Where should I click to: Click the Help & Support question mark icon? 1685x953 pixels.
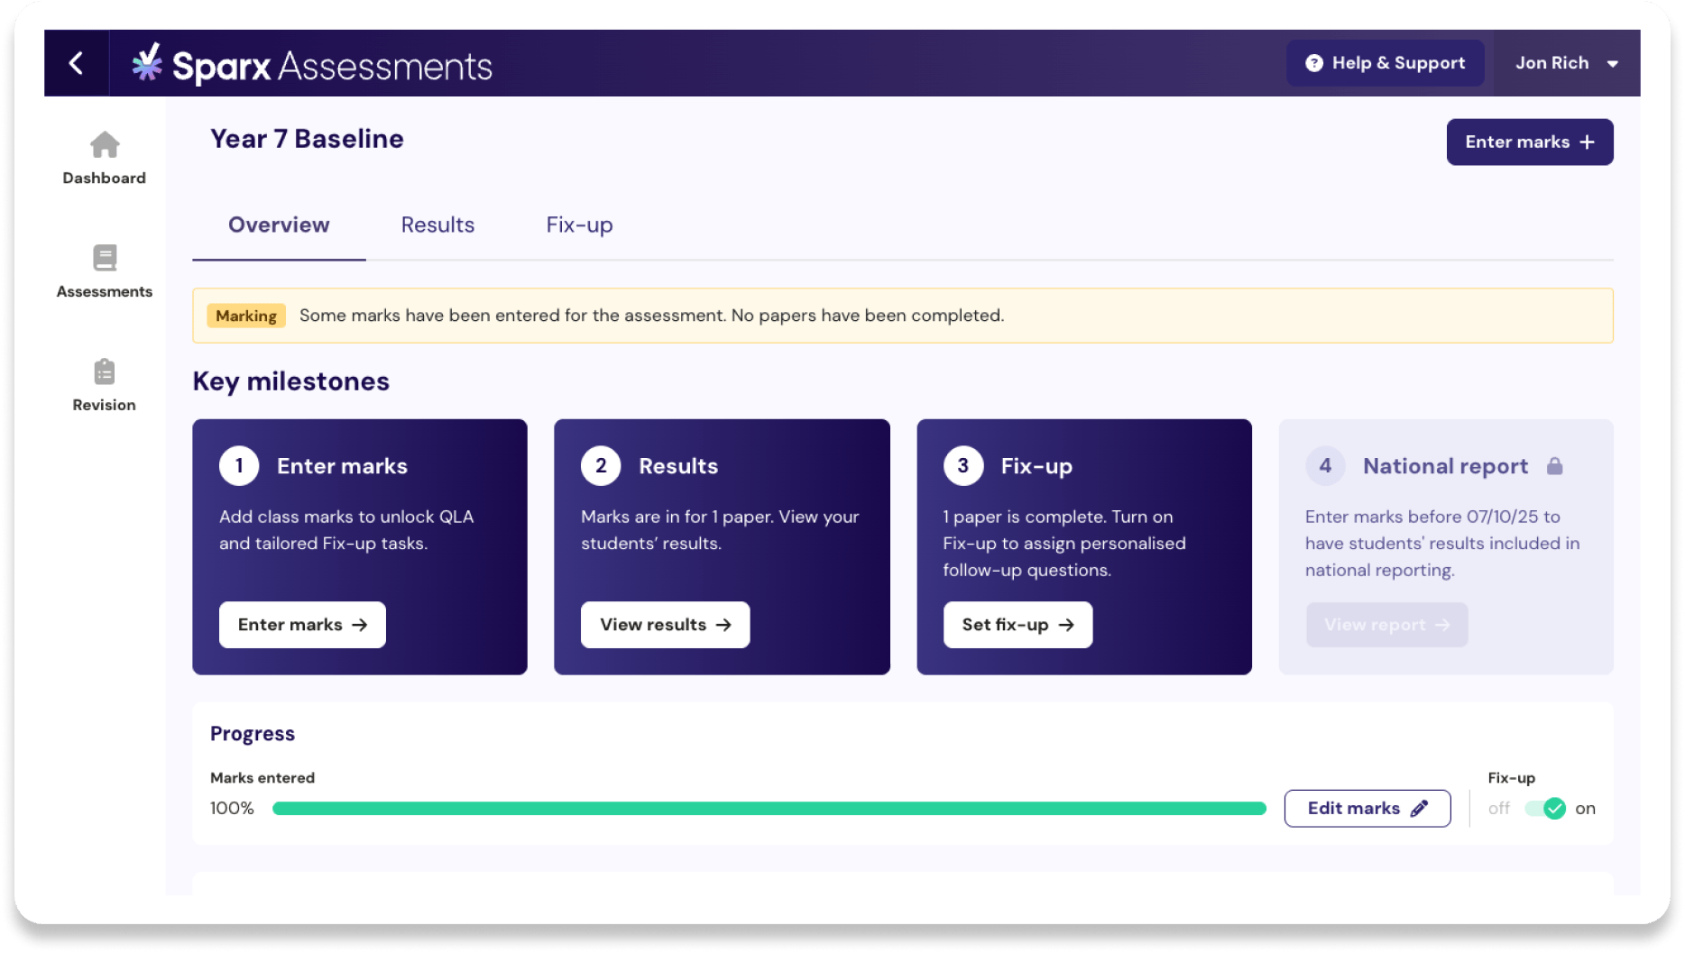coord(1314,63)
